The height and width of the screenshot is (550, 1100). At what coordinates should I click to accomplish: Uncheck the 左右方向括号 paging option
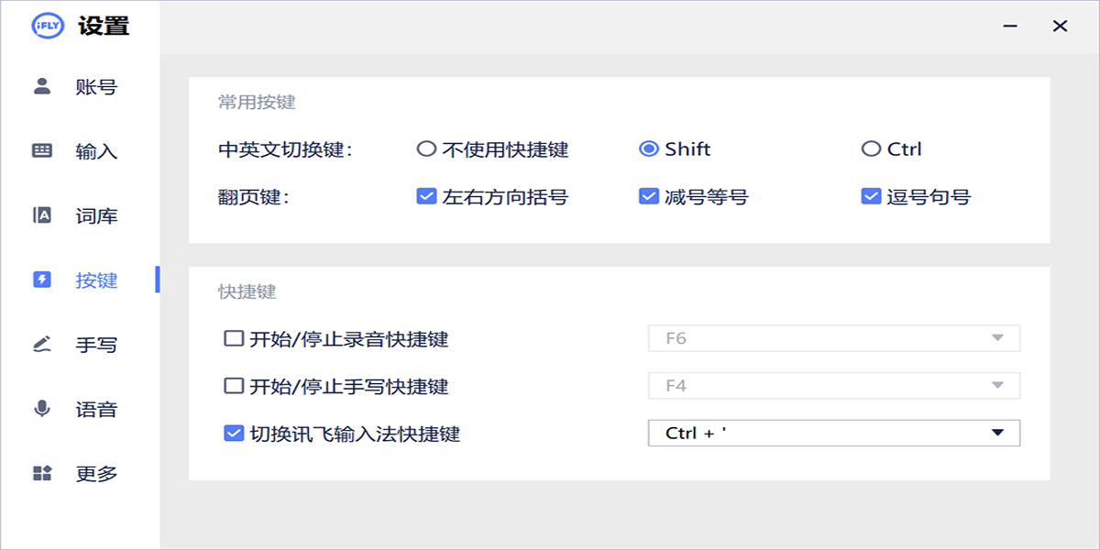pyautogui.click(x=424, y=195)
